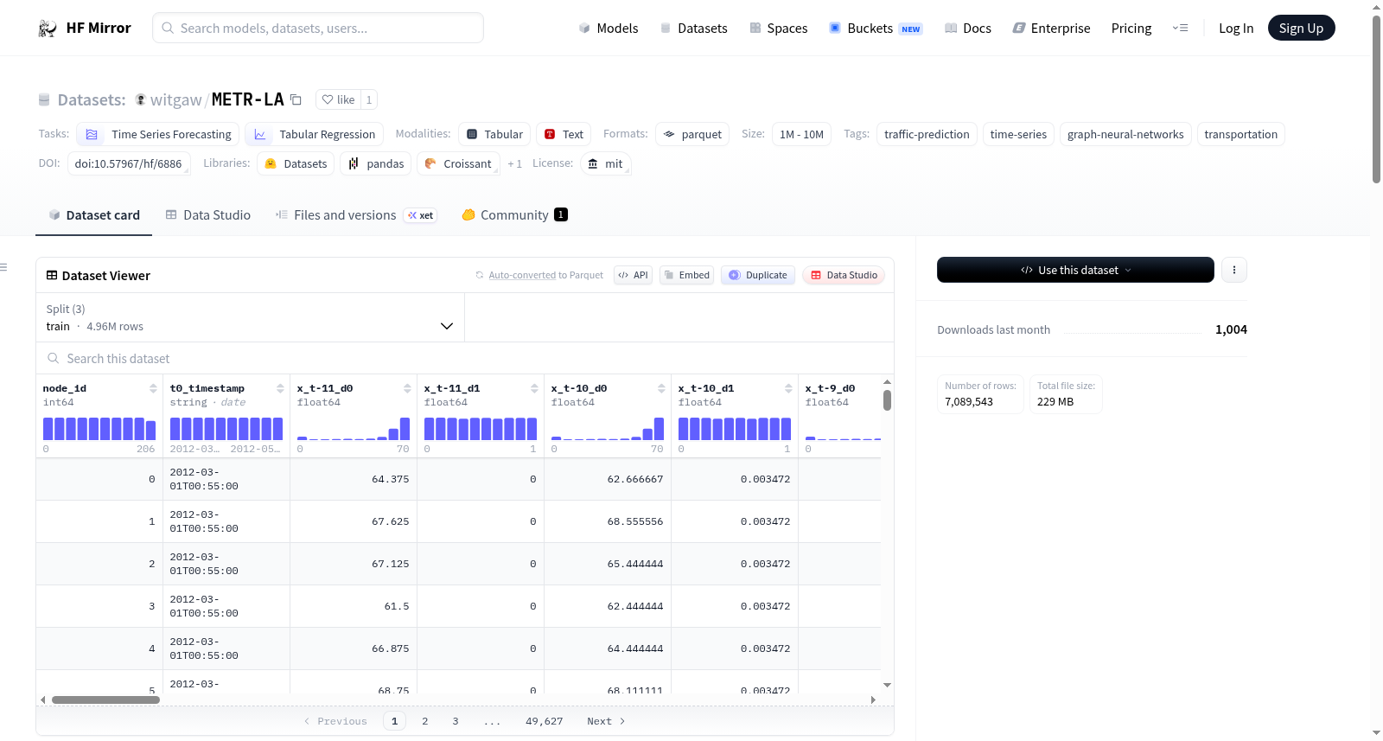Click the traffic-prediction tag

[927, 134]
